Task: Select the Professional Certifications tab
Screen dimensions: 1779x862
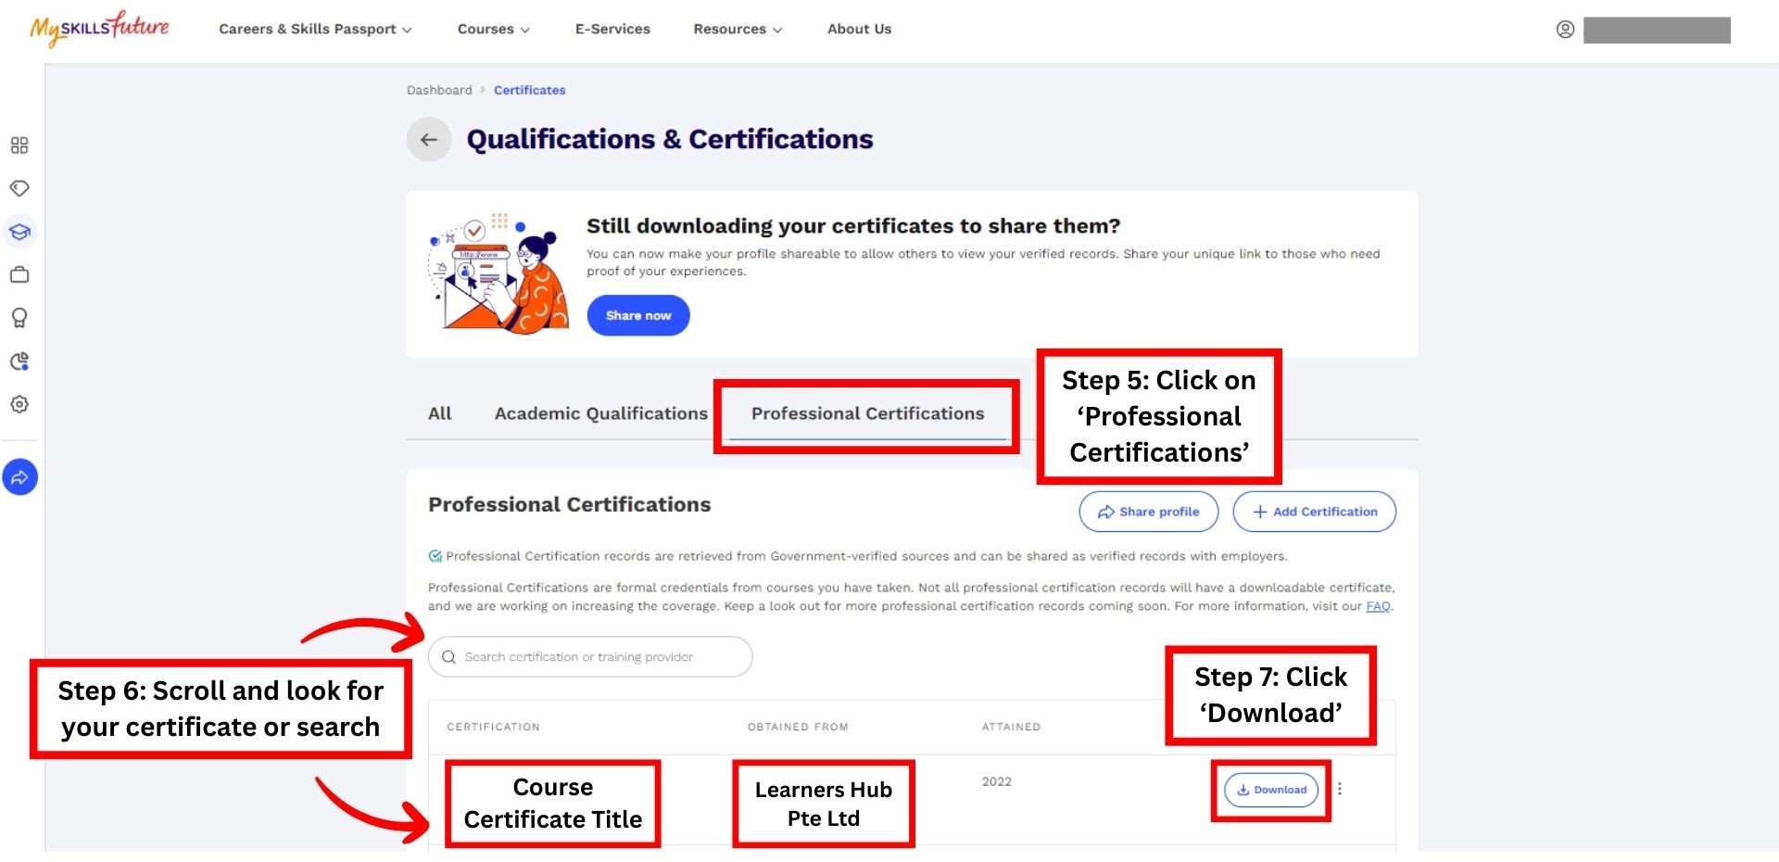Action: [867, 413]
